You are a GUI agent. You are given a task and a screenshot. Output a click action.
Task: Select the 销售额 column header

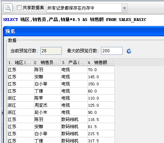pos(101,63)
